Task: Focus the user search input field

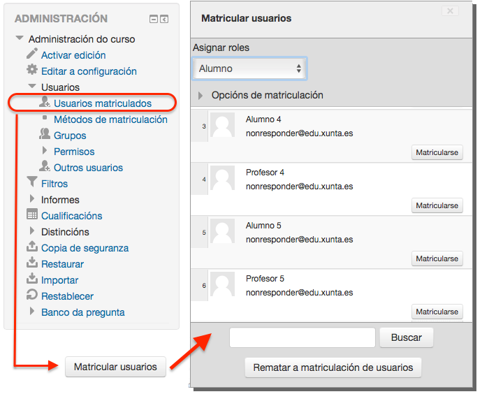Action: pos(302,337)
